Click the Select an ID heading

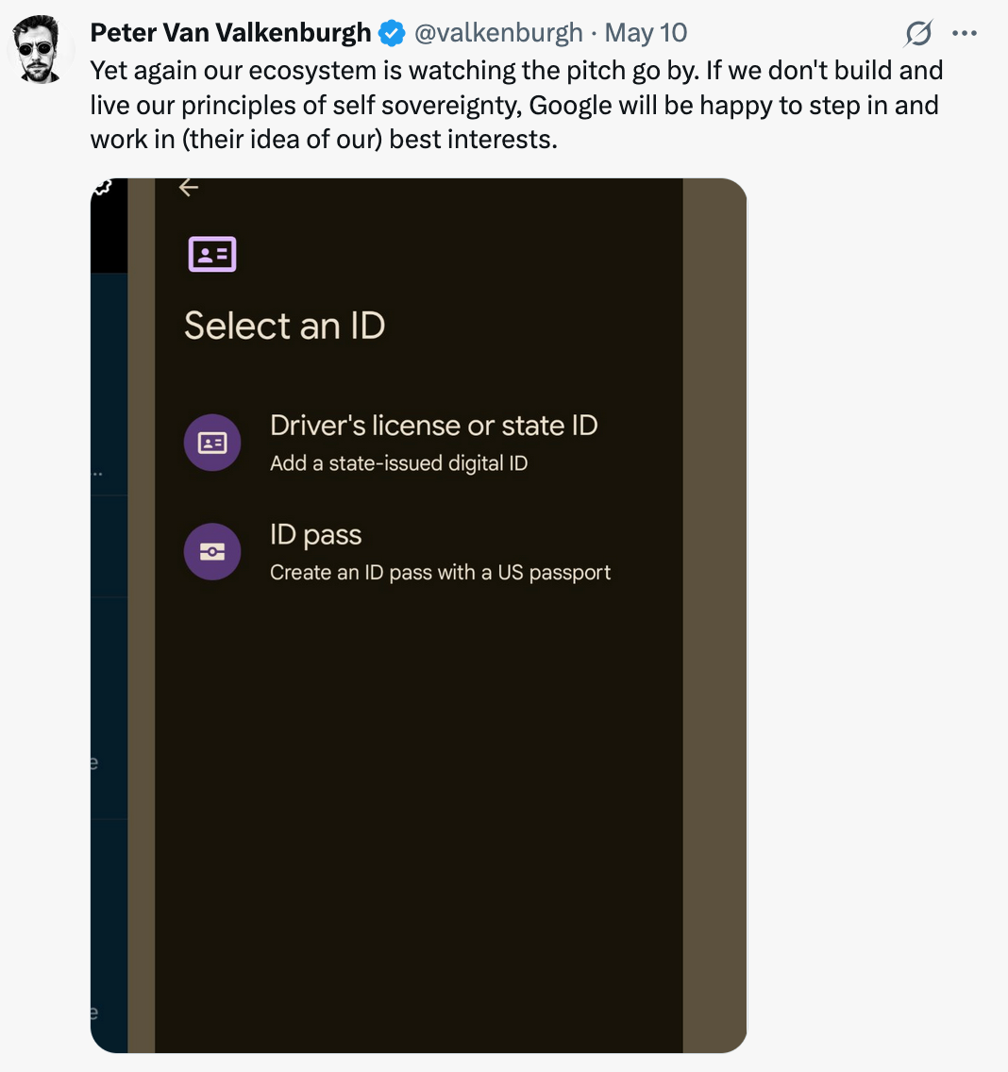[284, 326]
